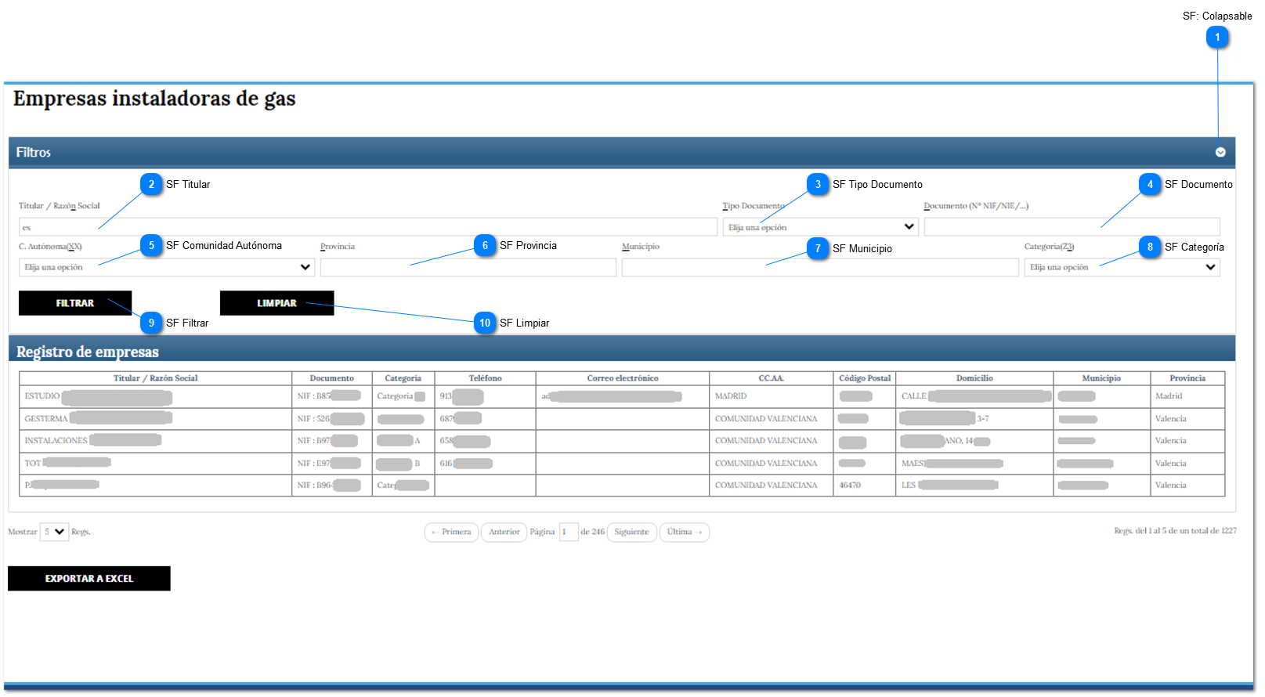
Task: Click the Provincia column header in table
Action: pos(1187,378)
